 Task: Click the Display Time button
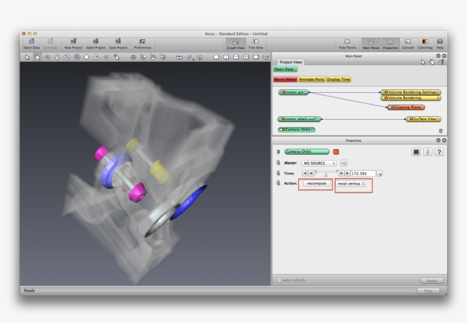tap(338, 79)
